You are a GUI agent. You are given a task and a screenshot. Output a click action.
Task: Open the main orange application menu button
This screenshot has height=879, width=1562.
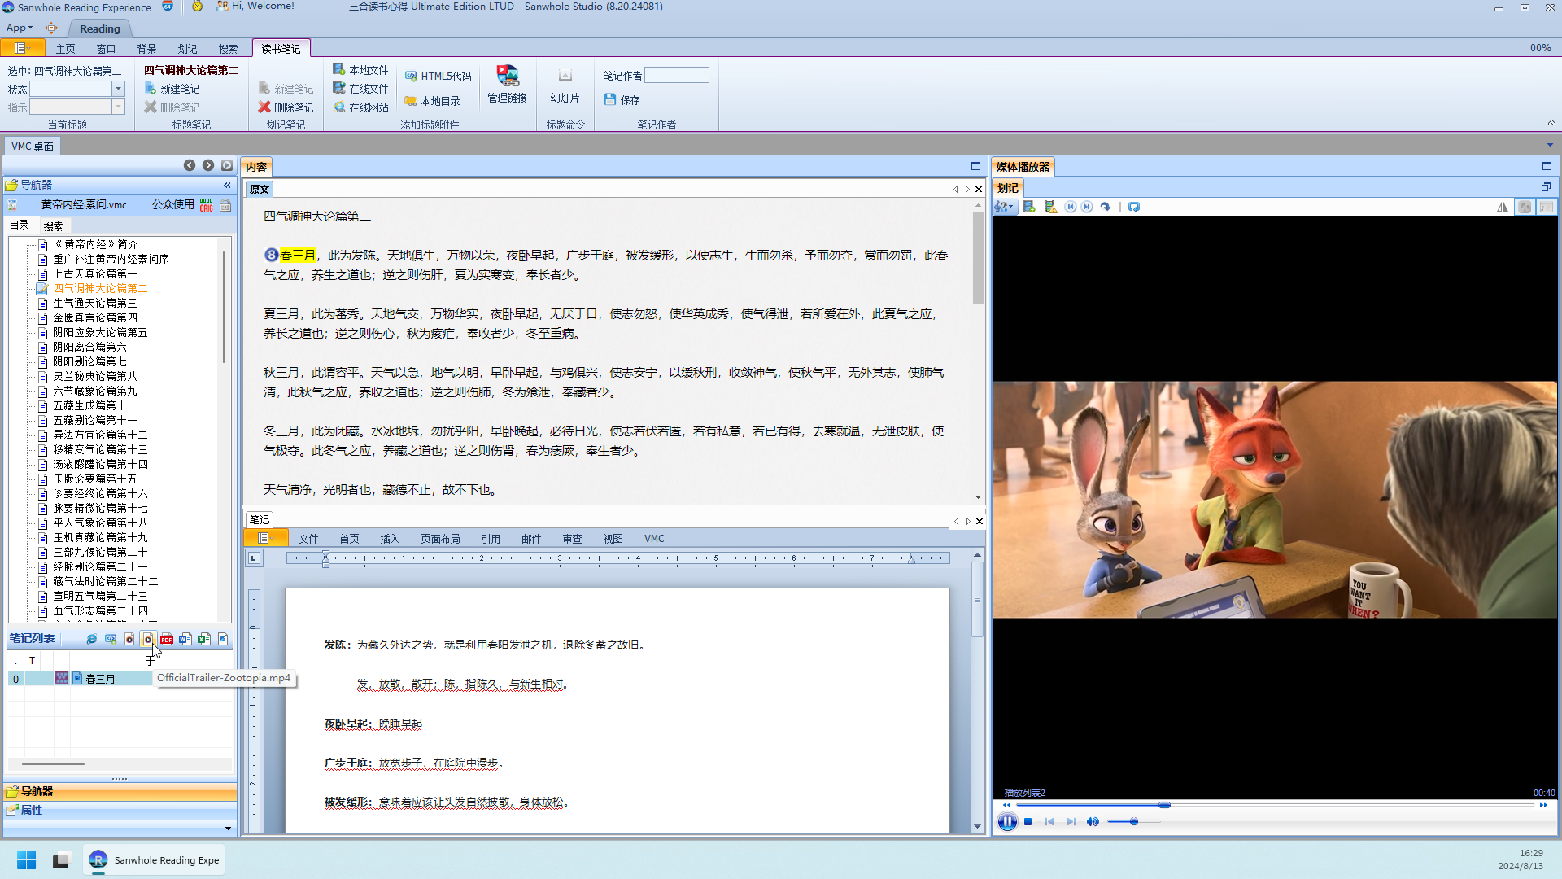(23, 48)
